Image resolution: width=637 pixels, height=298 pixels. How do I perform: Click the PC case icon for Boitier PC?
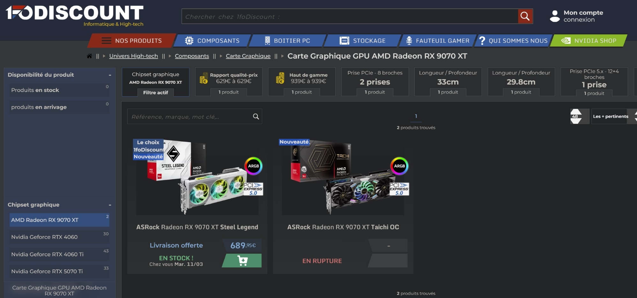click(267, 41)
